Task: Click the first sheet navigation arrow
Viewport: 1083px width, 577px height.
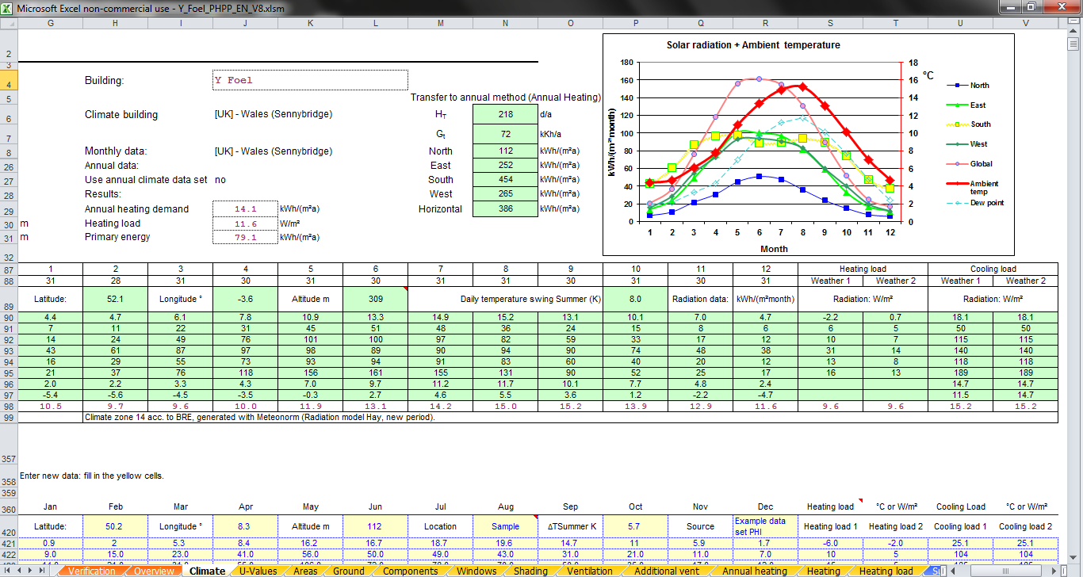Action: (6, 571)
